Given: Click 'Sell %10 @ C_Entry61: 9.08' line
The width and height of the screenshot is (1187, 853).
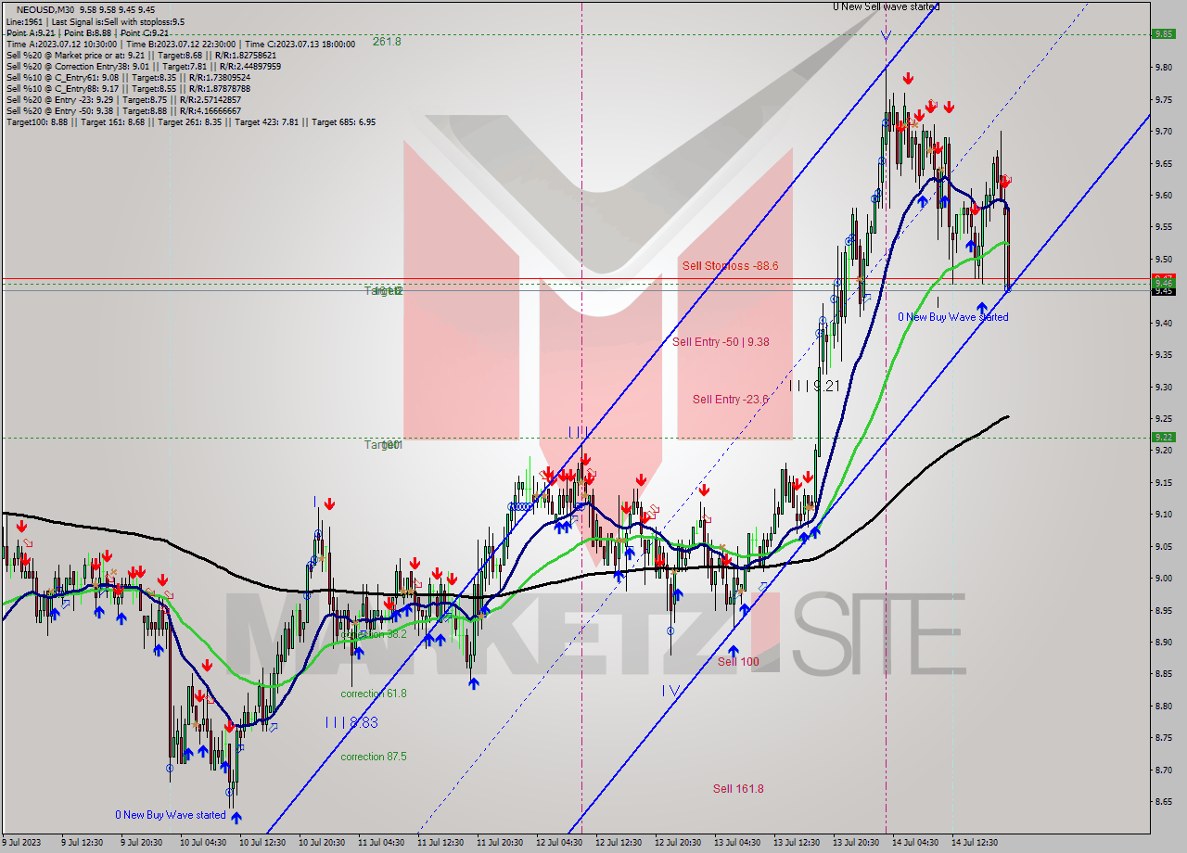Looking at the screenshot, I should [x=128, y=77].
